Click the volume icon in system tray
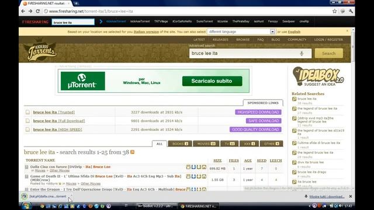The height and width of the screenshot is (210, 374). (x=340, y=206)
